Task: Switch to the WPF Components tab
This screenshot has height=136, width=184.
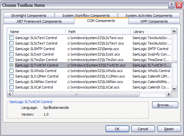Action: point(154,21)
